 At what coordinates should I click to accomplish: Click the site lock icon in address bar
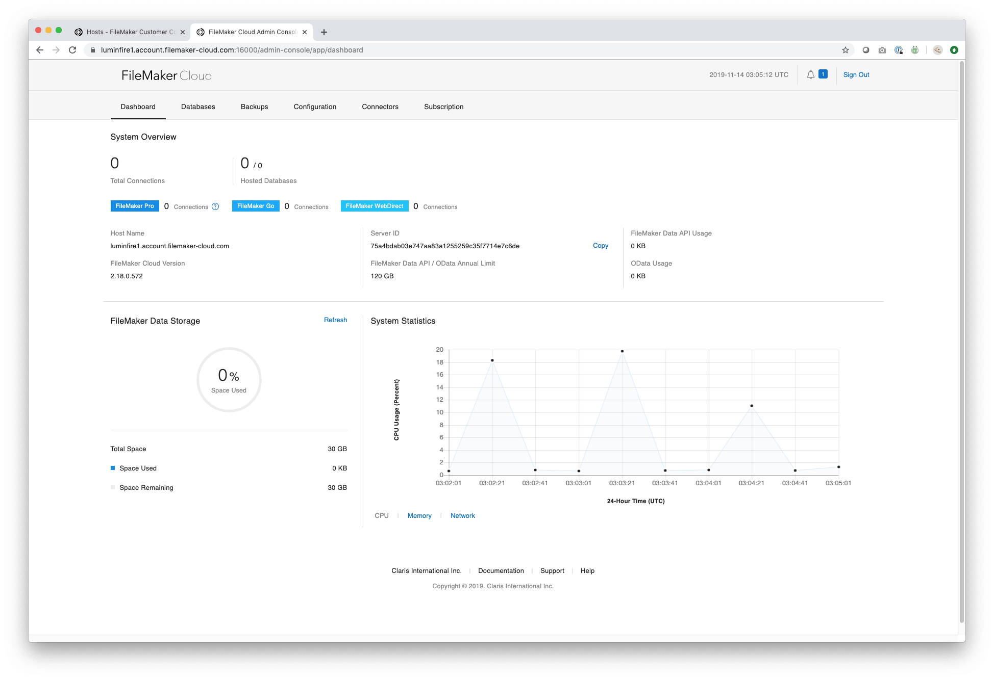[x=93, y=50]
